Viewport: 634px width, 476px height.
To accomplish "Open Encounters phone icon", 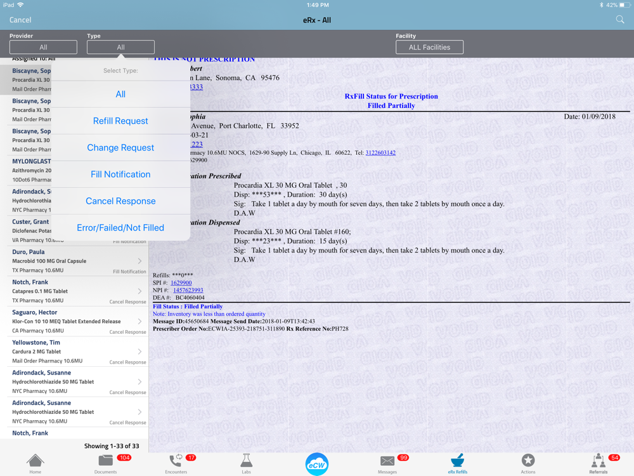I will pyautogui.click(x=176, y=463).
